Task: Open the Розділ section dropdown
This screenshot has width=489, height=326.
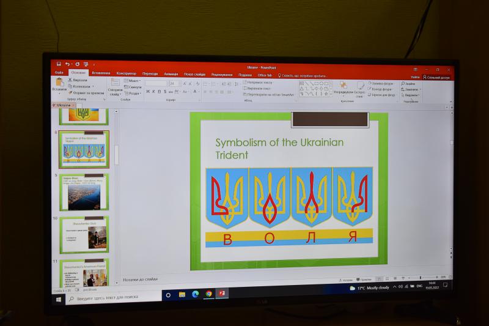Action: click(x=133, y=94)
